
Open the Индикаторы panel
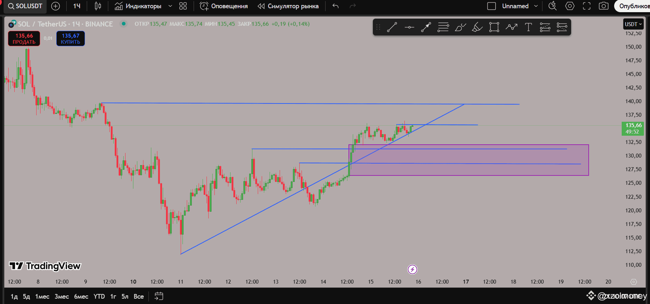tap(138, 6)
